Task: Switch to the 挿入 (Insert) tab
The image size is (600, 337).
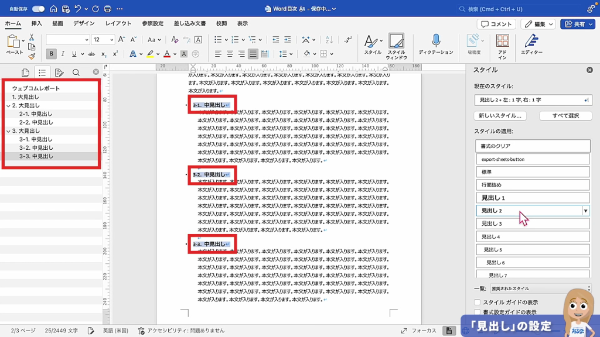Action: (x=36, y=23)
